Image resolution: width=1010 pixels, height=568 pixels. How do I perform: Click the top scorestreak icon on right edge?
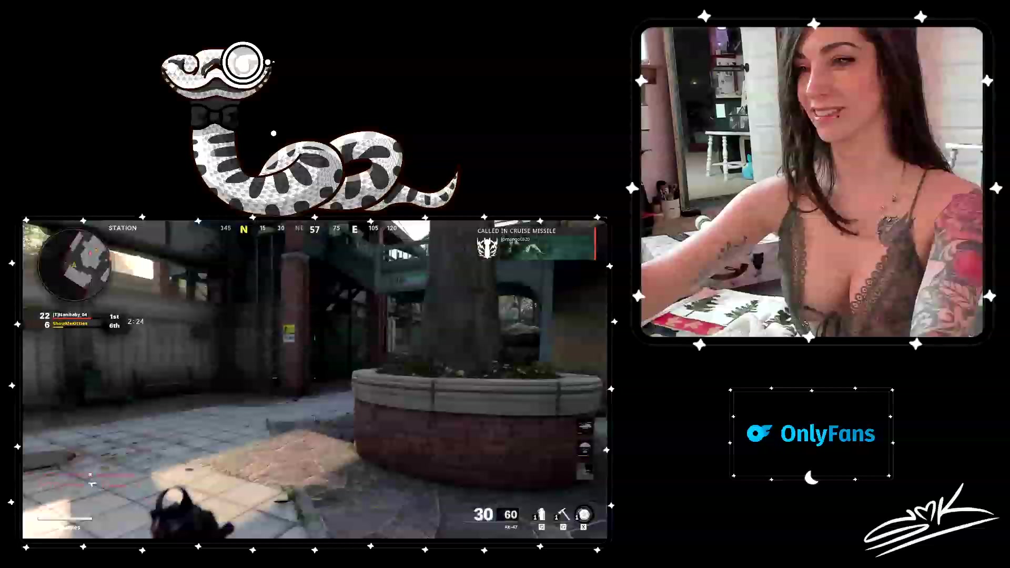click(x=585, y=426)
